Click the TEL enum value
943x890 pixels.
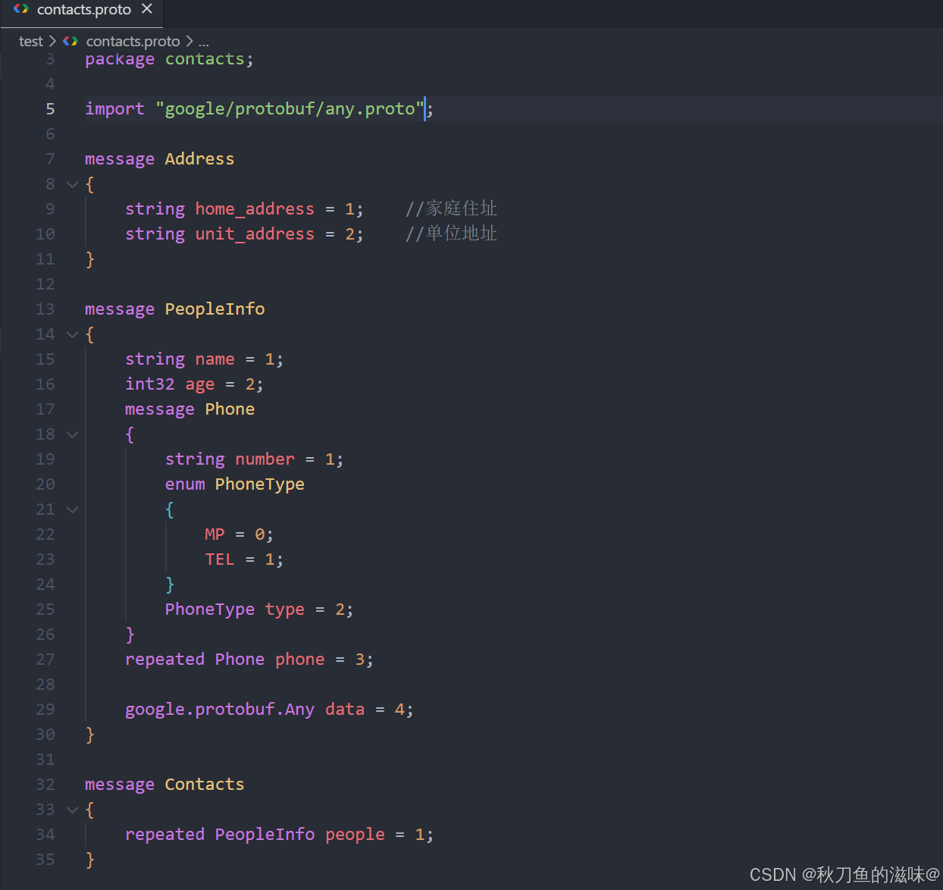(220, 559)
